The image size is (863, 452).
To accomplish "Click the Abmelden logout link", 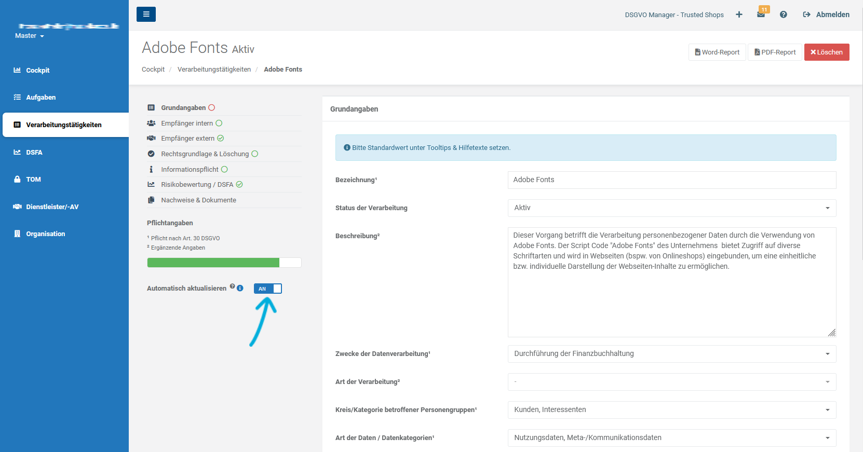I will (826, 15).
